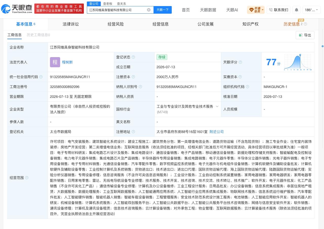Open help icon beside 组织机构代码
Image resolution: width=324 pixels, height=229 pixels.
pyautogui.click(x=247, y=87)
